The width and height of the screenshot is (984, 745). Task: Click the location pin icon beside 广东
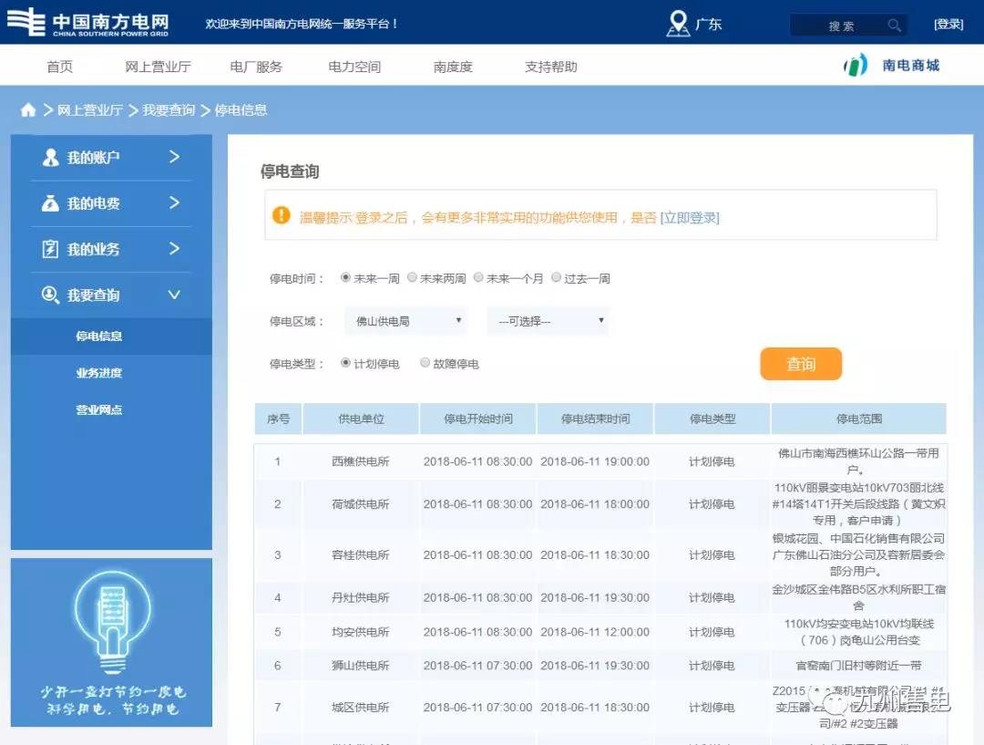coord(678,24)
